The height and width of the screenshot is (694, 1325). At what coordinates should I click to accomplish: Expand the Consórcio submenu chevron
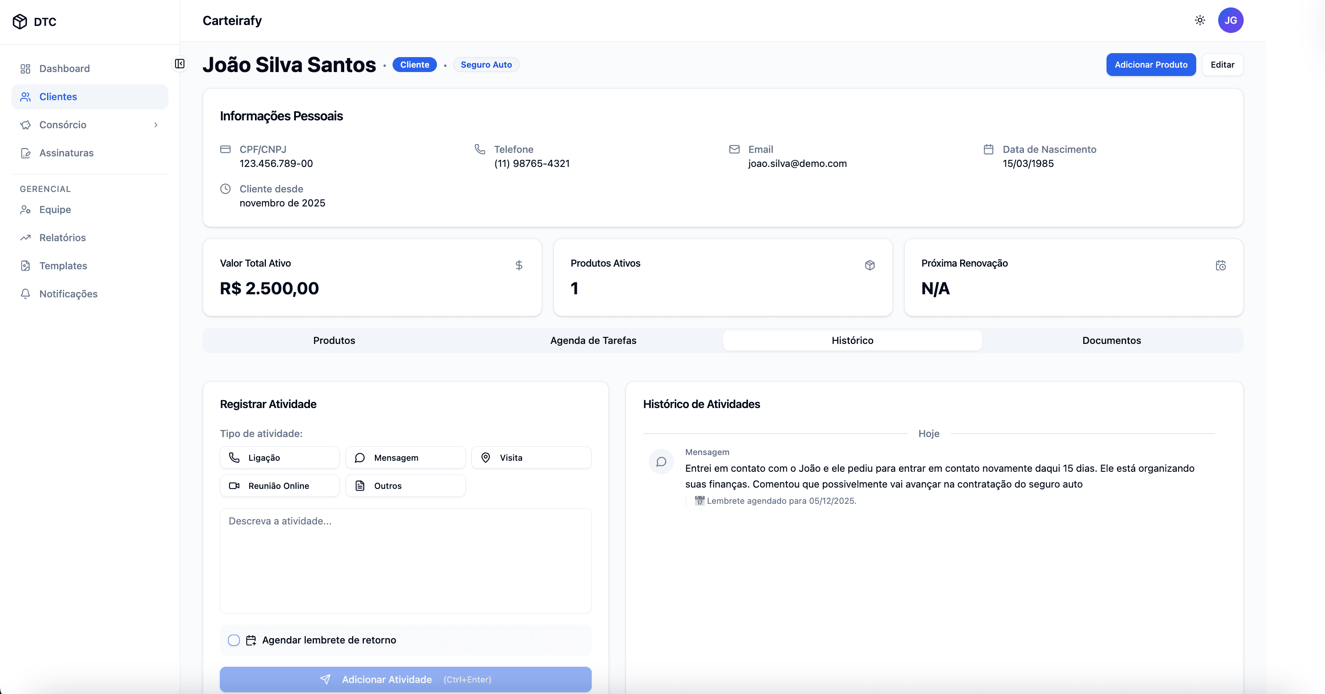(156, 125)
